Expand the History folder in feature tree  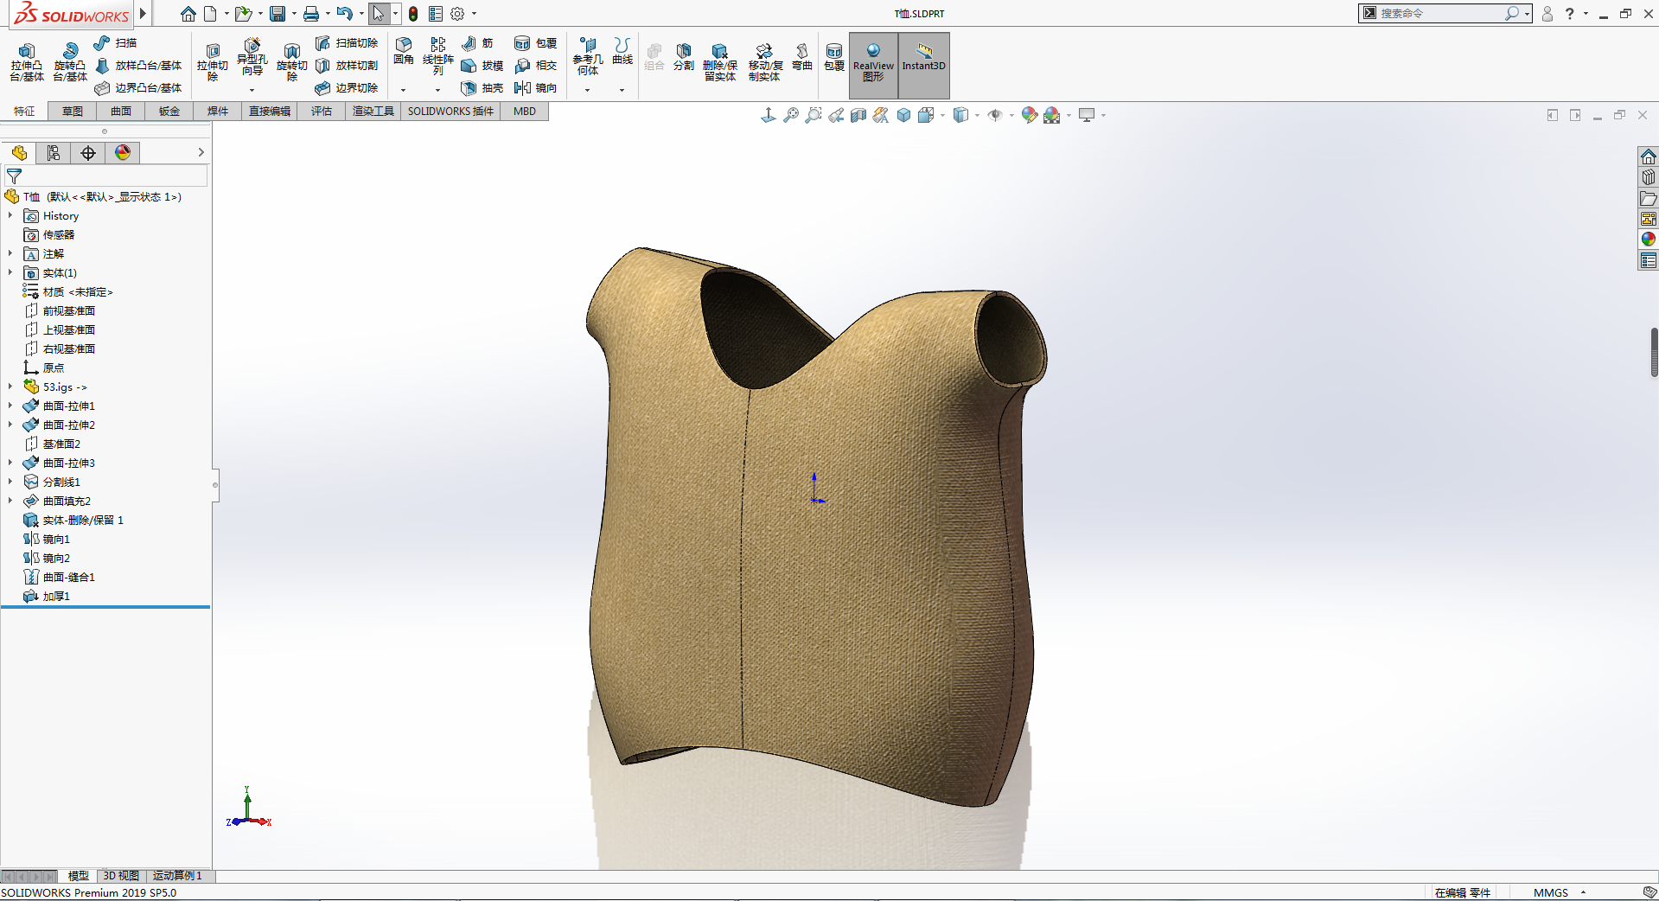pyautogui.click(x=10, y=216)
